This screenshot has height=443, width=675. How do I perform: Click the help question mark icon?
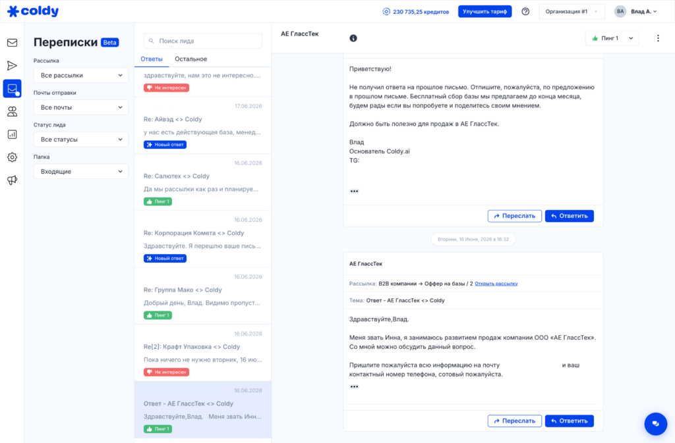(x=525, y=12)
